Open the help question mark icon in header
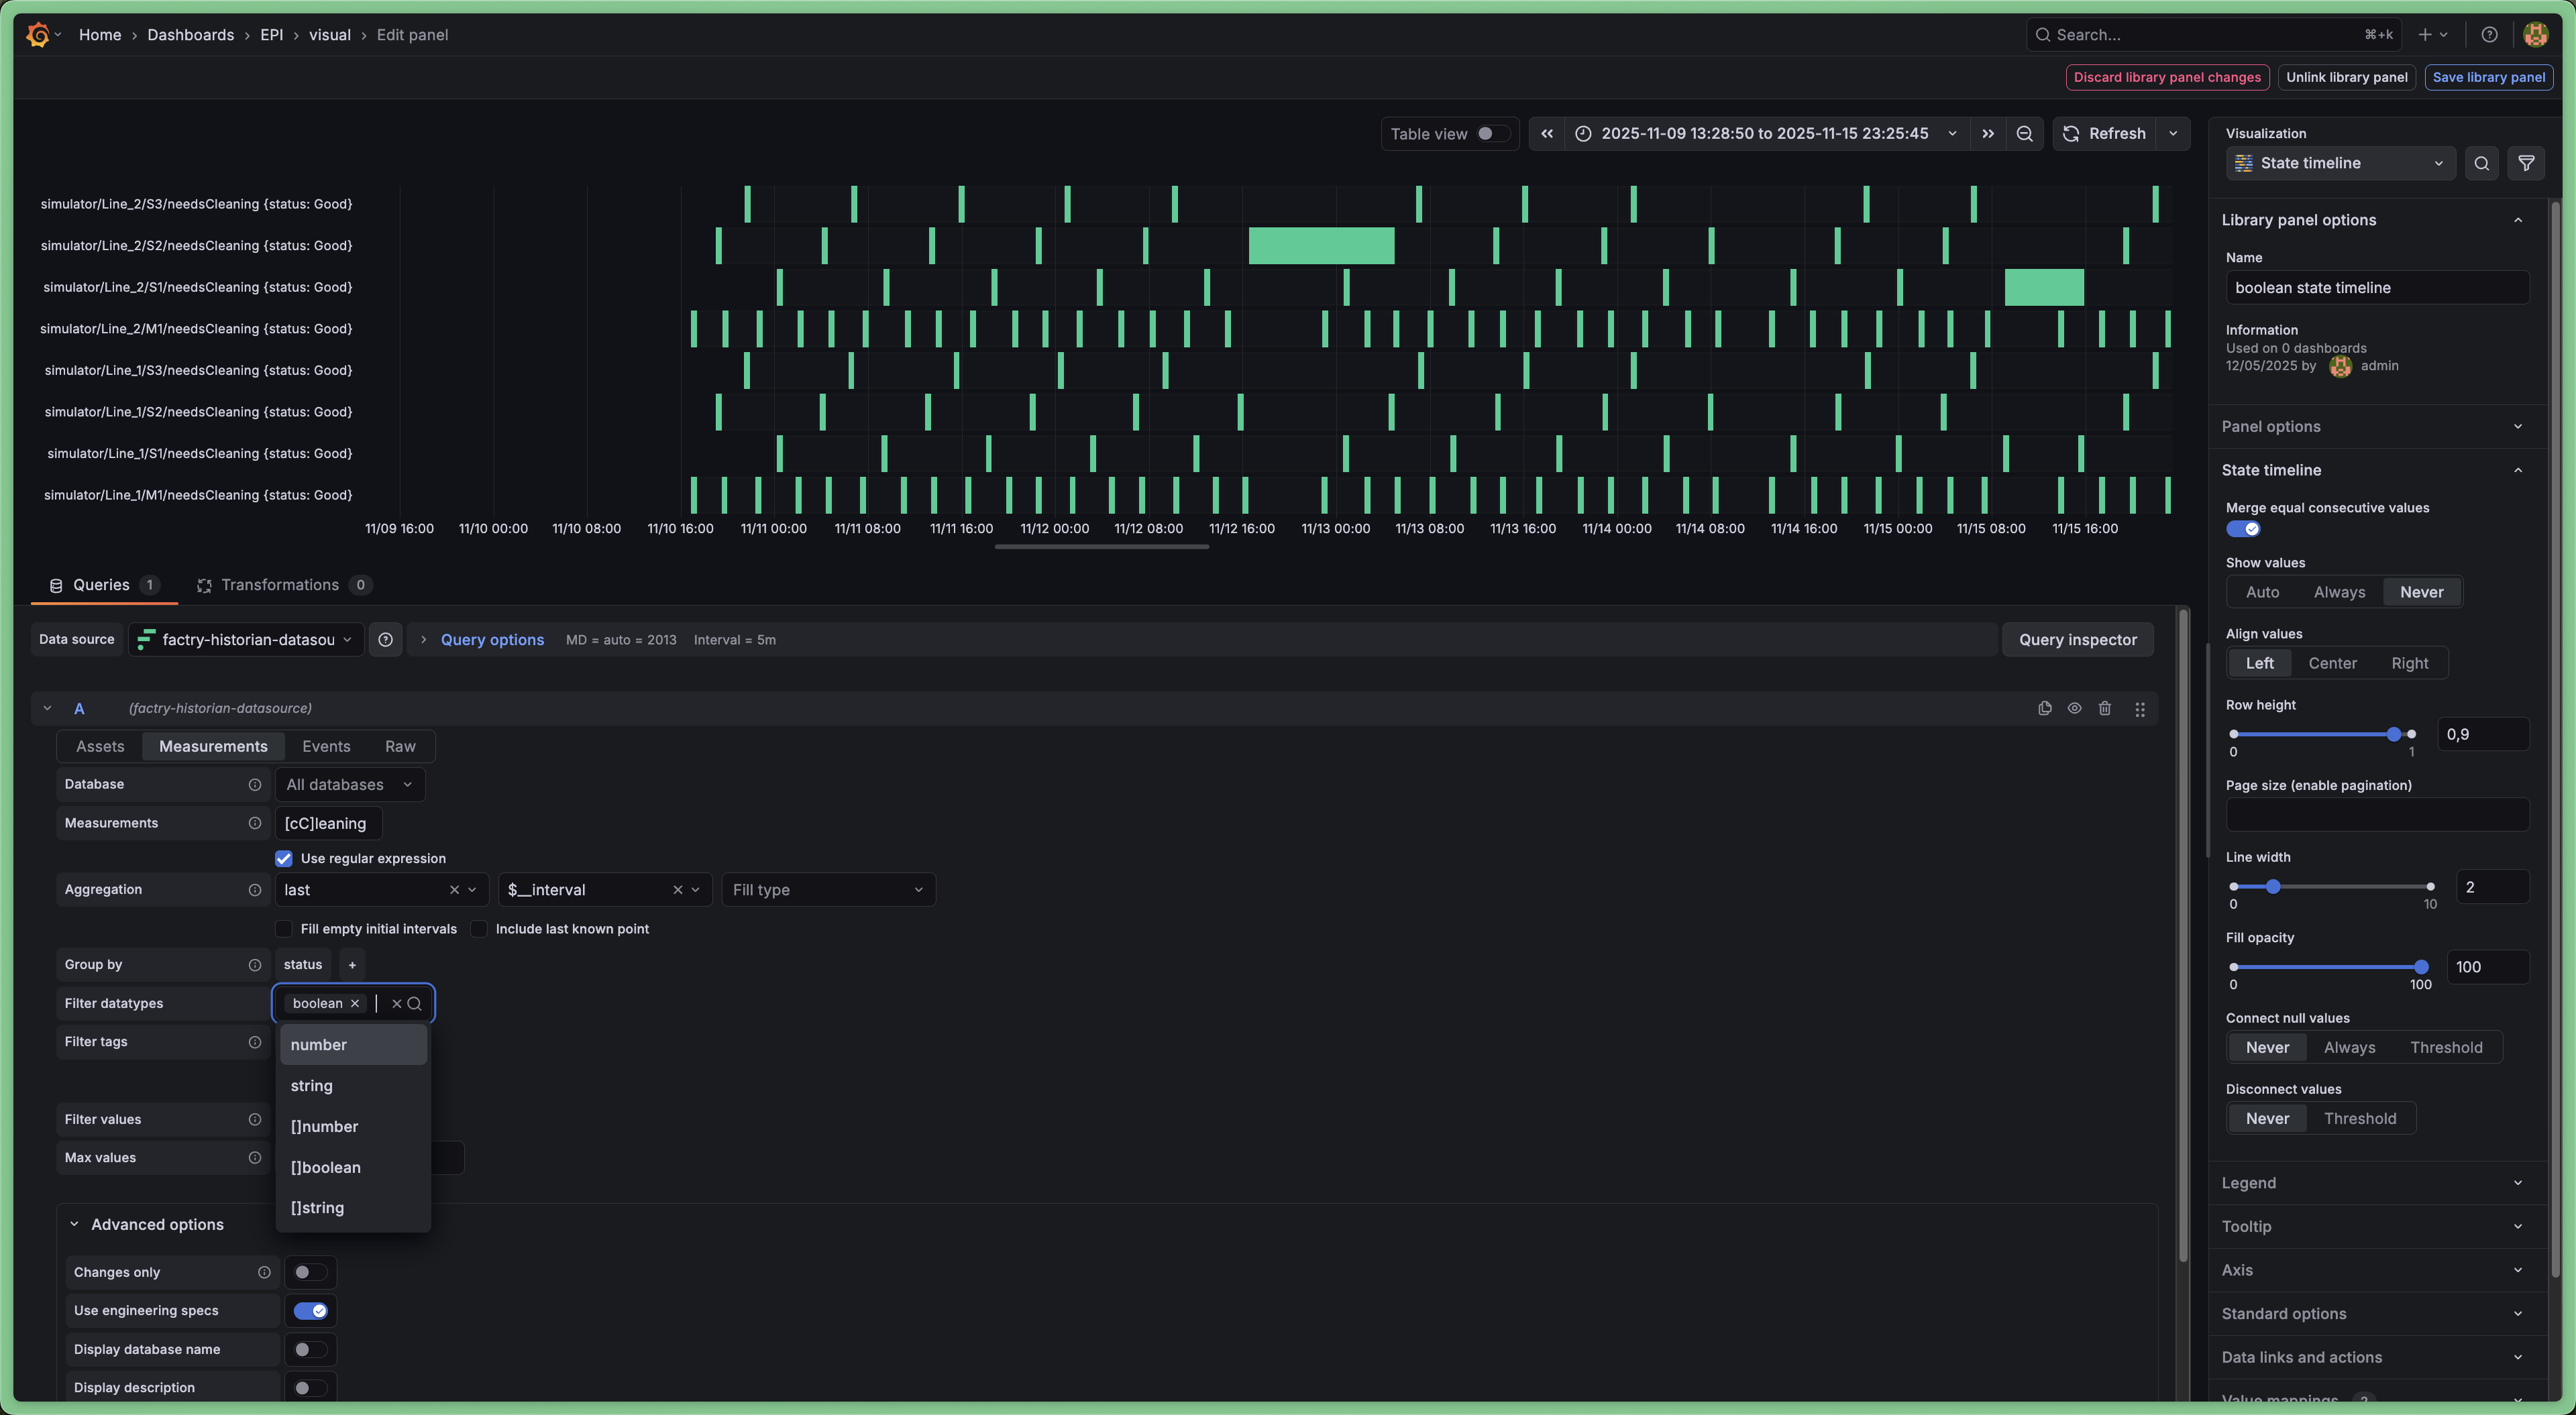The width and height of the screenshot is (2576, 1415). click(2489, 35)
